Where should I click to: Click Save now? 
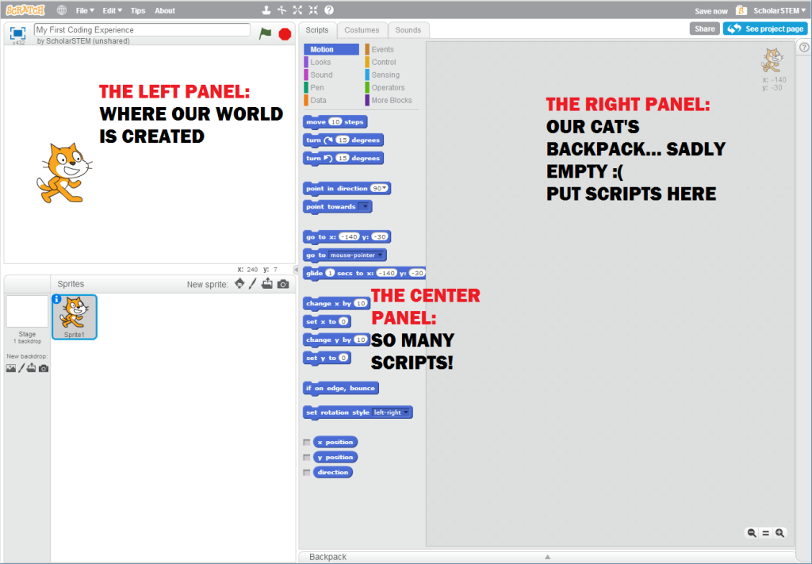pos(711,11)
